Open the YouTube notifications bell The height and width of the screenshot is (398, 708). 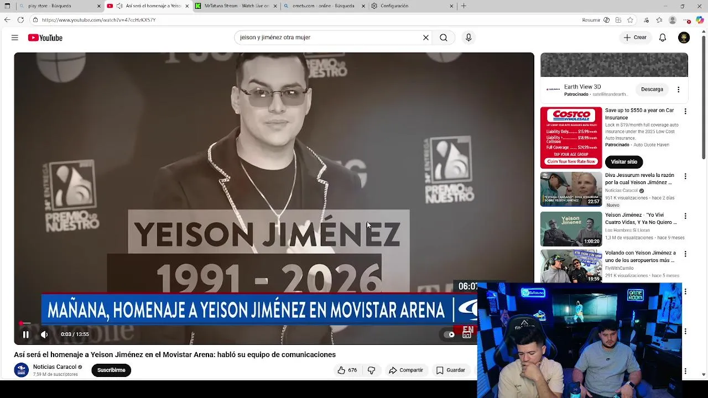click(663, 38)
